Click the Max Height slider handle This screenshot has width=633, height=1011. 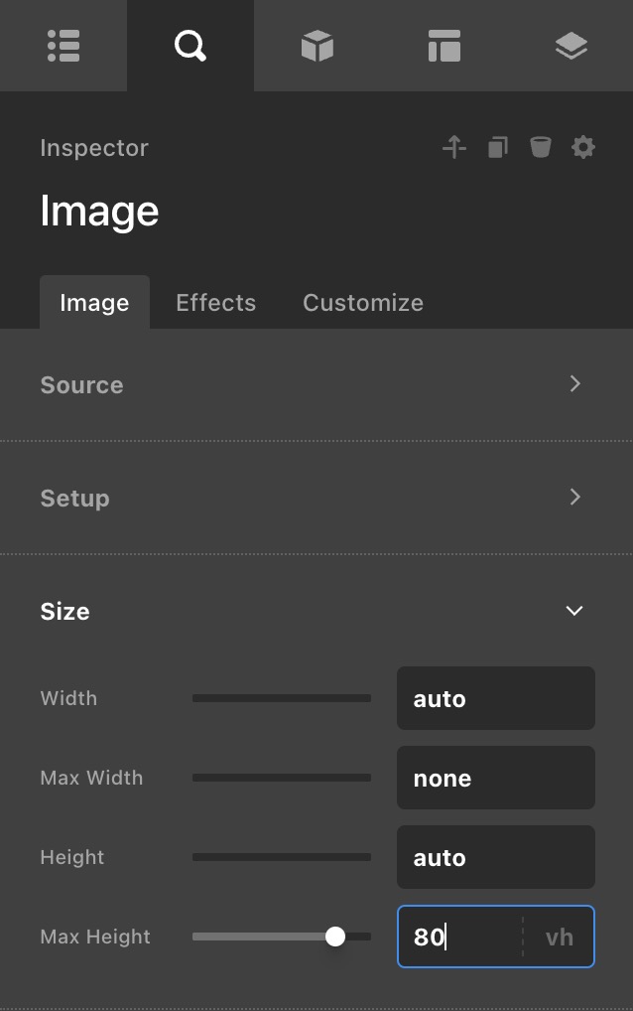335,937
